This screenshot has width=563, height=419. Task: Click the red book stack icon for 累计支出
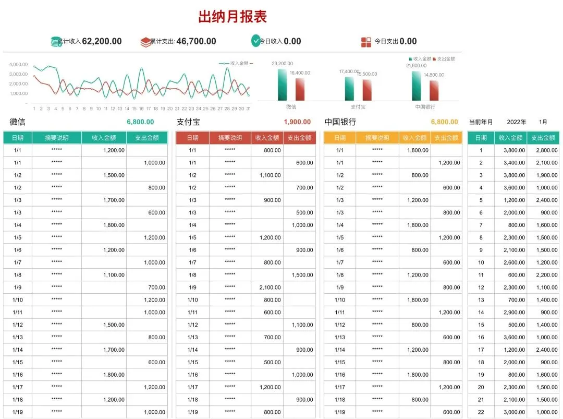pyautogui.click(x=146, y=42)
